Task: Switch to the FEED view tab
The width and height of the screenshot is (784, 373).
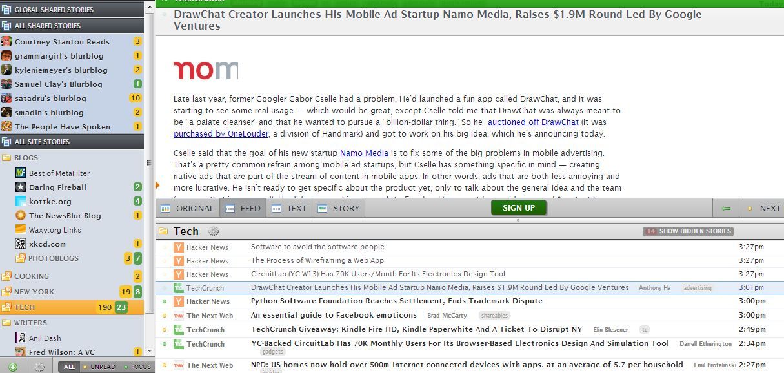Action: point(243,208)
